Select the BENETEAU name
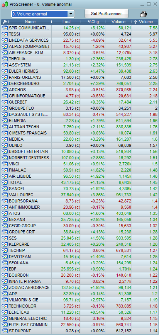The image size is (159, 335). 19,313
